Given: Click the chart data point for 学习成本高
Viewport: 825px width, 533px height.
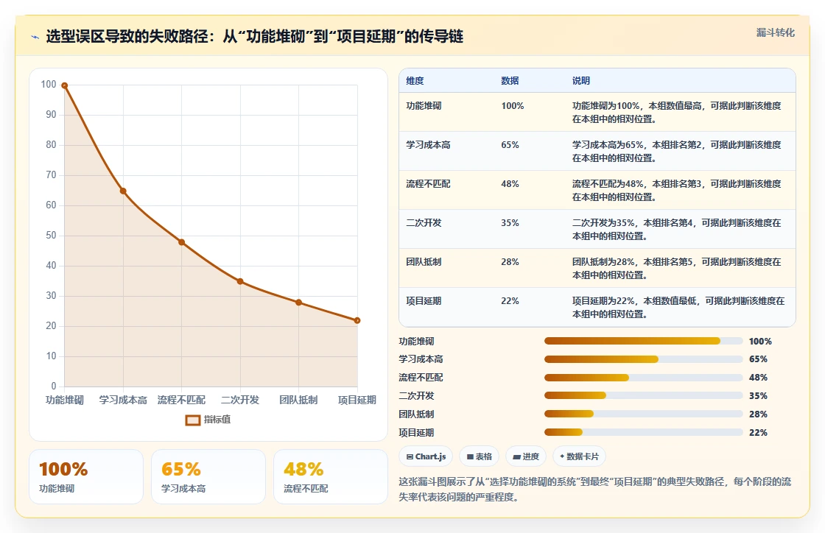Looking at the screenshot, I should 123,191.
